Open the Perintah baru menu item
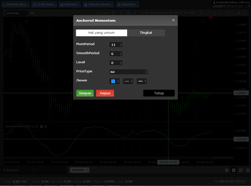251x186 pixels. click(15, 4)
